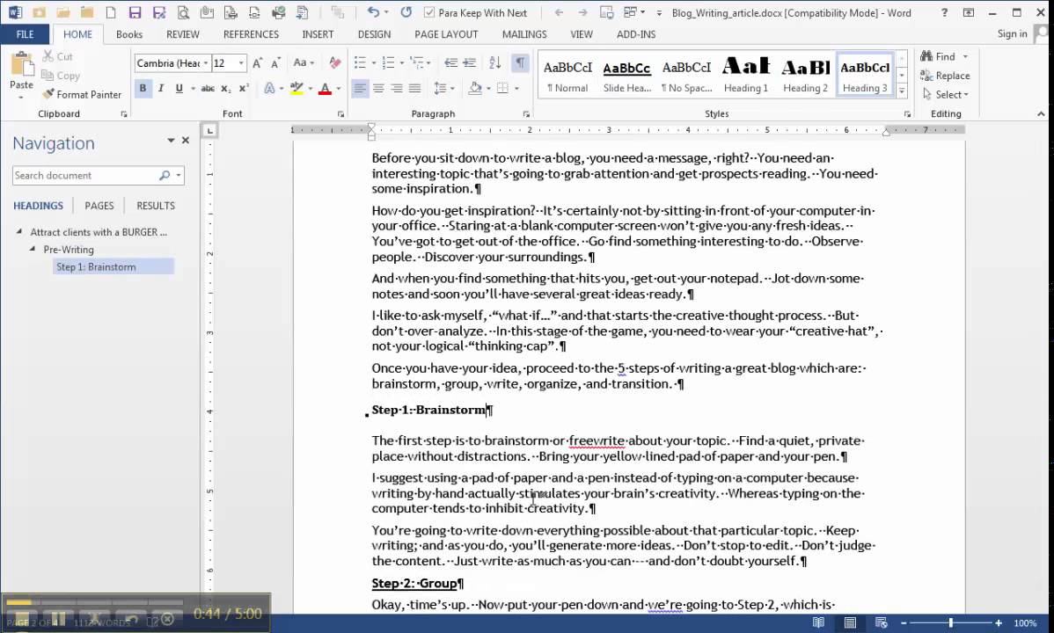Apply red font color
Screen dimensions: 1054x633
click(325, 88)
